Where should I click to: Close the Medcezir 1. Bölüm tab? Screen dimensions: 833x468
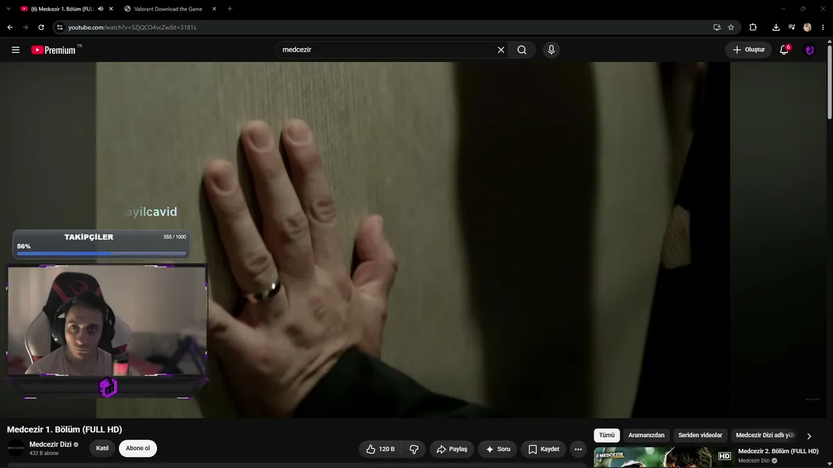coord(111,9)
